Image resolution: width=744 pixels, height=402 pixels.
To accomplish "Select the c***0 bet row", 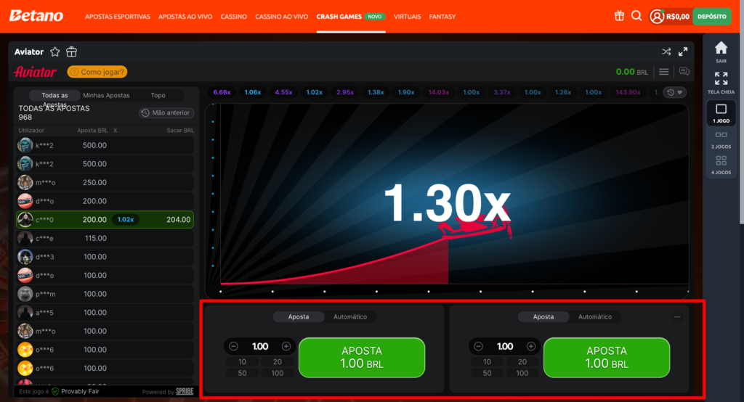I will (x=105, y=219).
